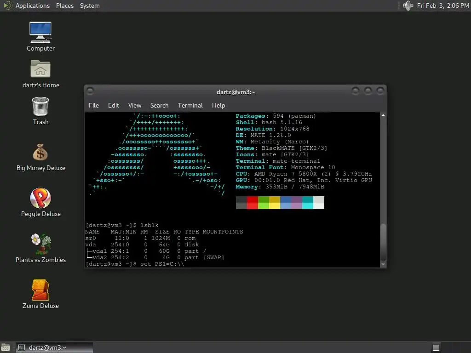The height and width of the screenshot is (353, 471).
Task: Click the 'vda2' partition row
Action: [x=155, y=257]
